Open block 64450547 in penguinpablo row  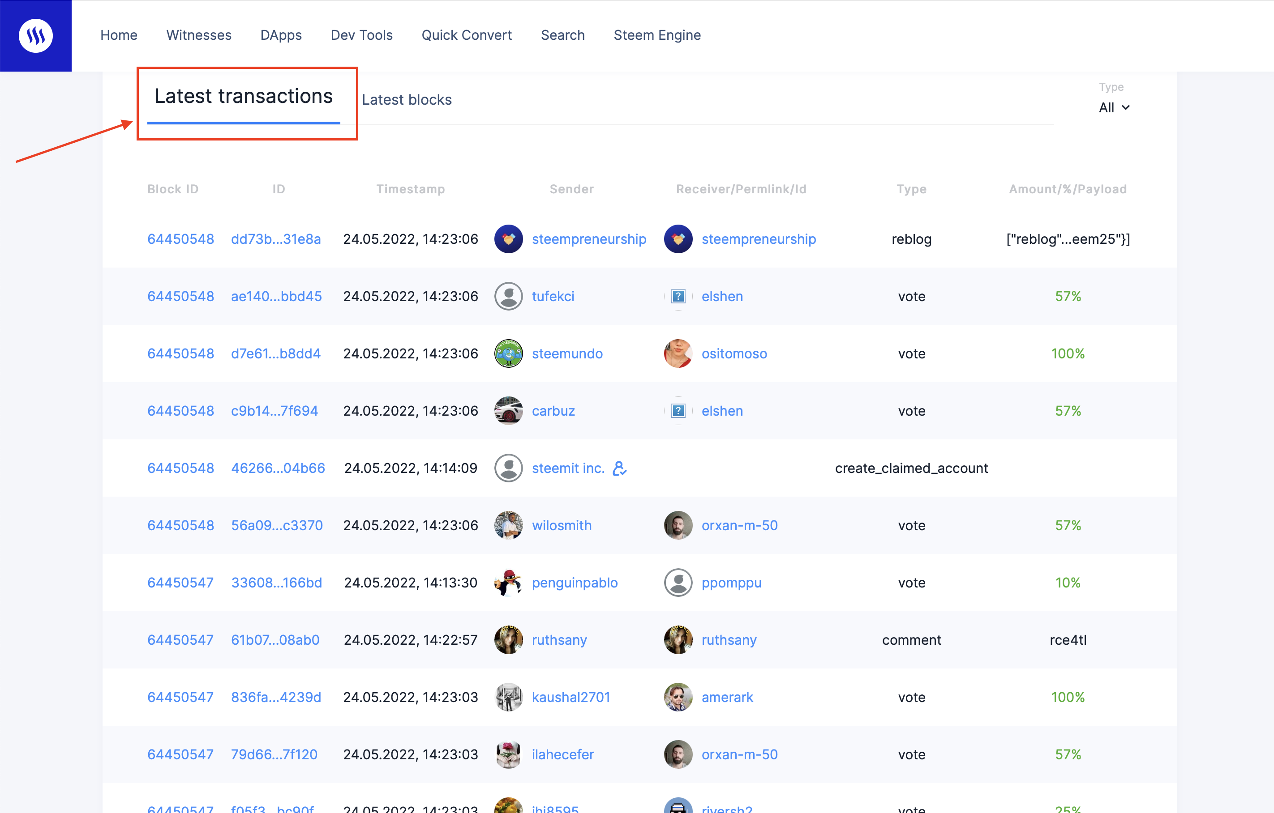pyautogui.click(x=180, y=583)
